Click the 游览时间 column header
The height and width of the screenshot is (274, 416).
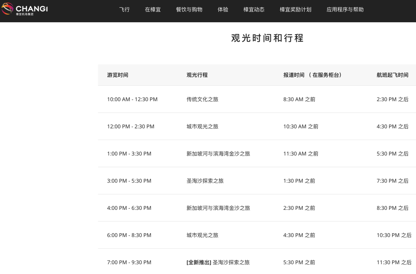117,75
